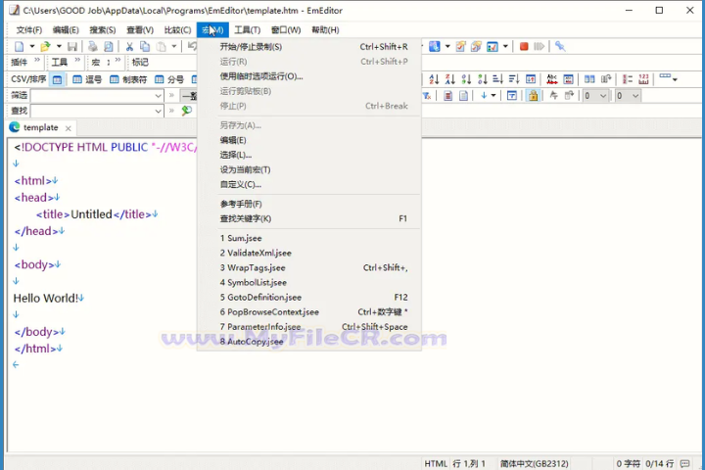Create a new file with New icon
Viewport: 705px width, 470px height.
(x=20, y=46)
